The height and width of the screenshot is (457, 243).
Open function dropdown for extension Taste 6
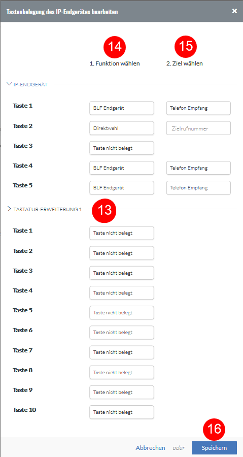coord(122,333)
